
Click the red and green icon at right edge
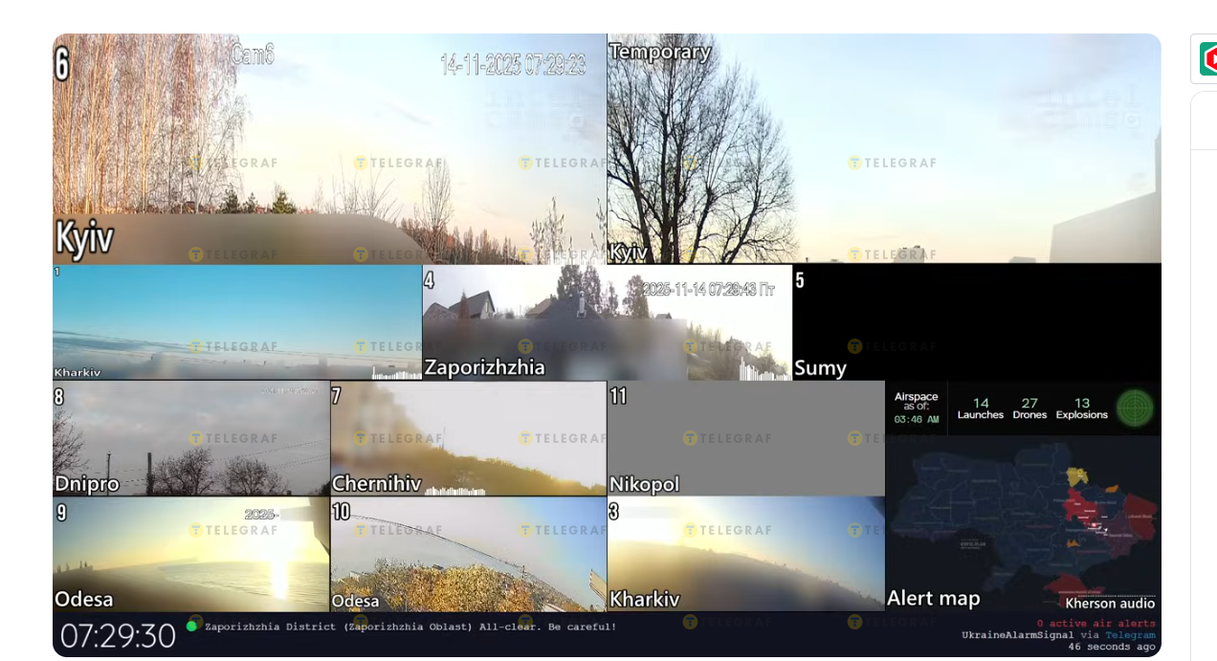point(1208,59)
